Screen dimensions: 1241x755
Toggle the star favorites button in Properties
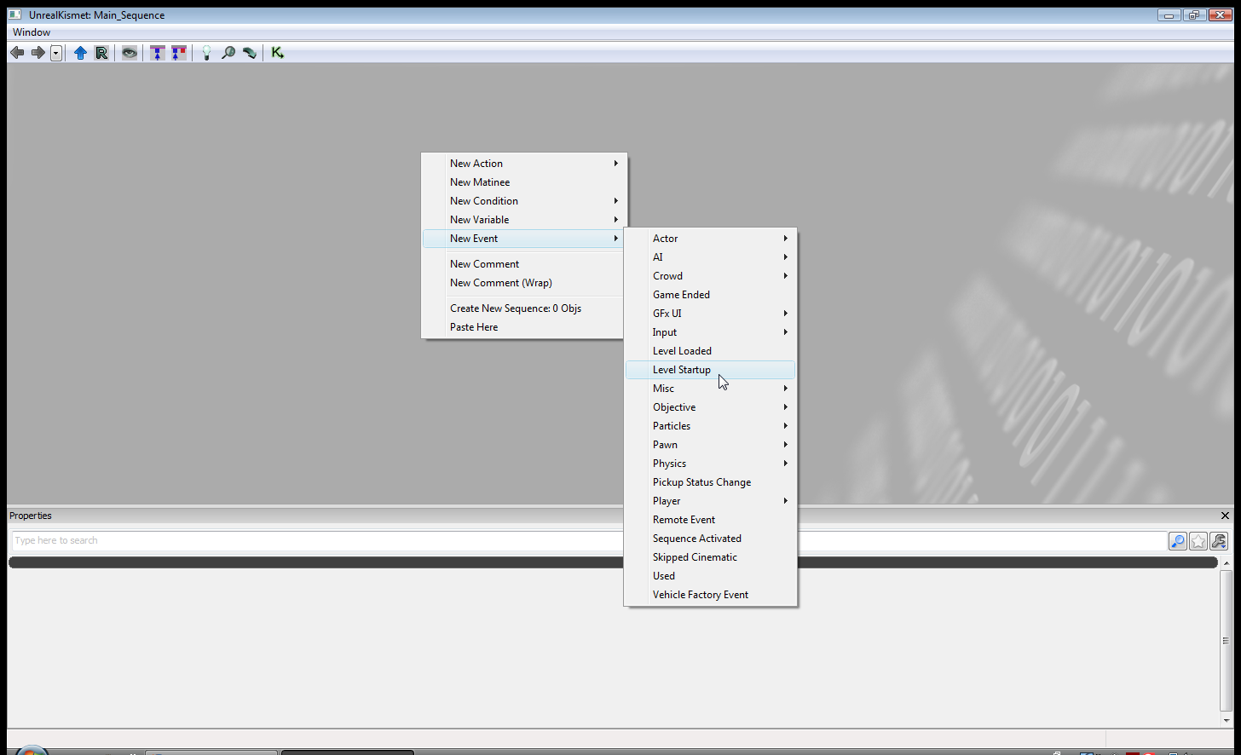tap(1198, 541)
